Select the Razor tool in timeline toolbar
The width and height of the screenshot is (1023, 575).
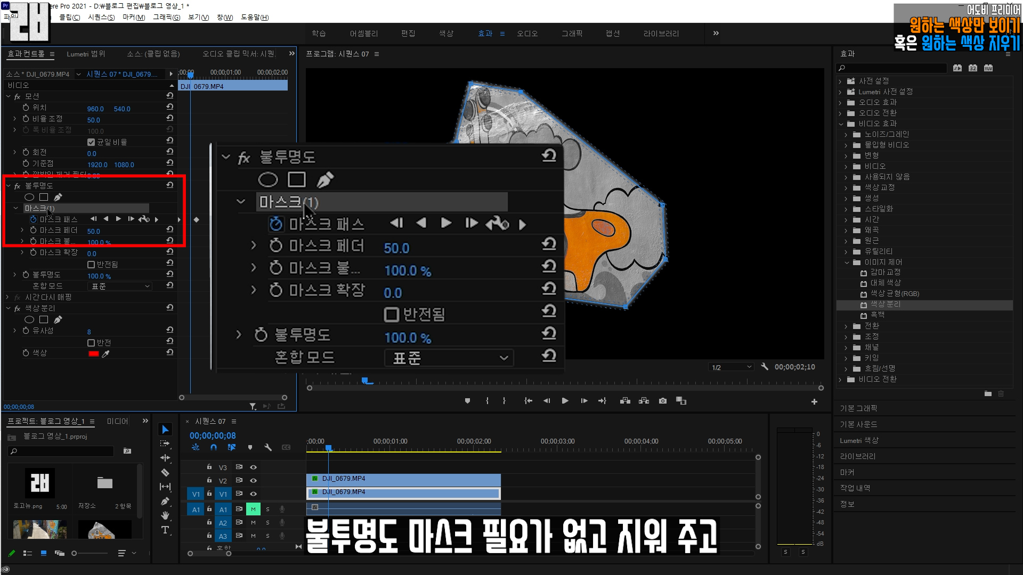click(165, 472)
